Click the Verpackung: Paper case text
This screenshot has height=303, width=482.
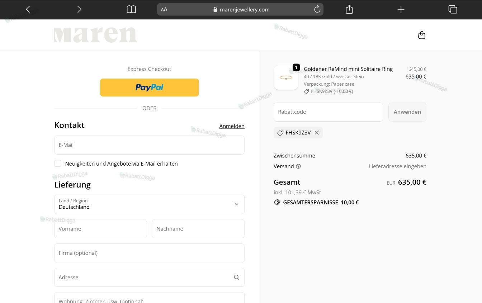329,84
